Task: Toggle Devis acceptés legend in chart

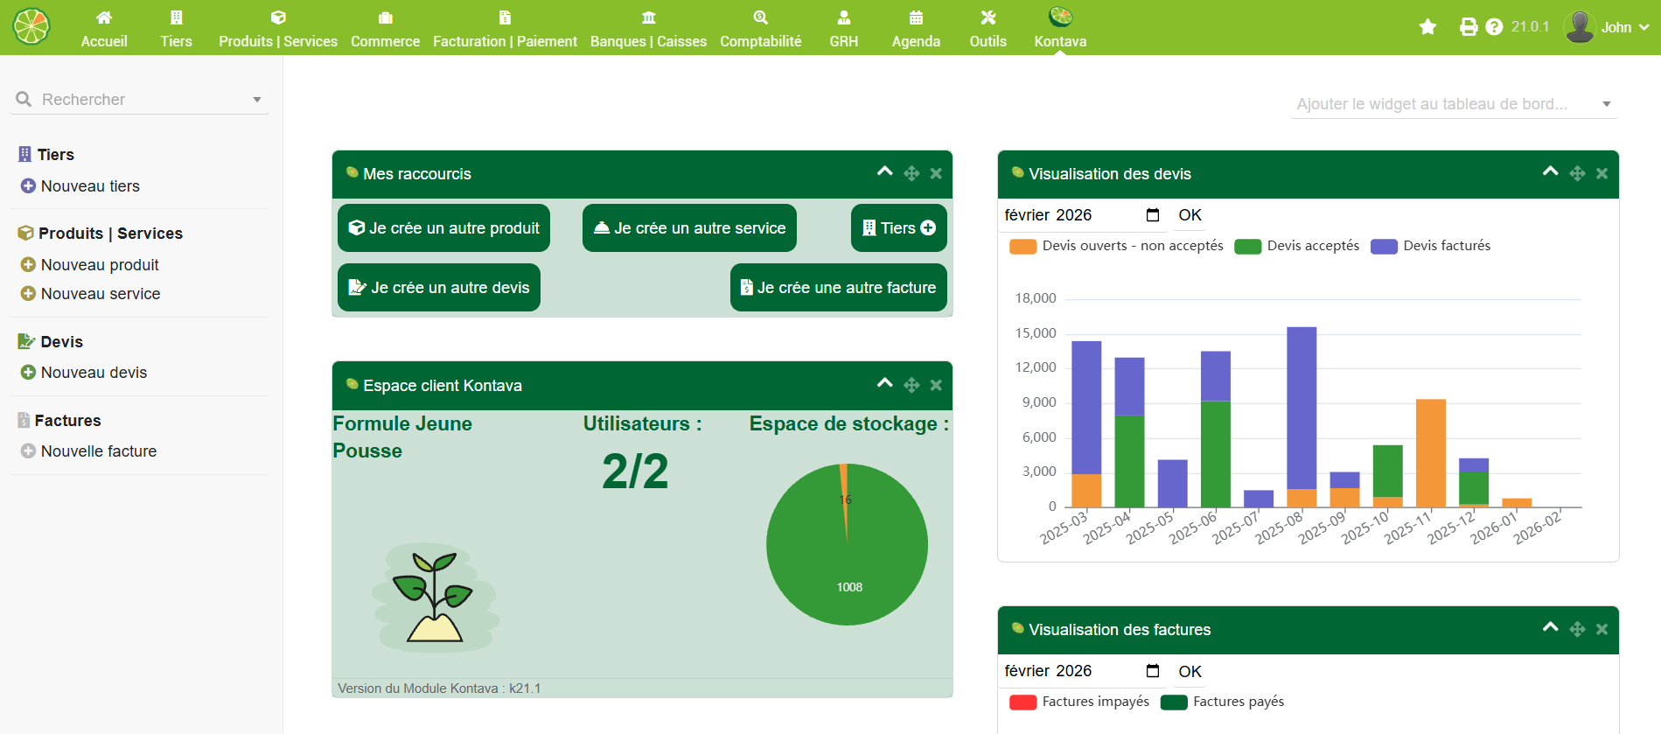Action: pyautogui.click(x=1296, y=246)
